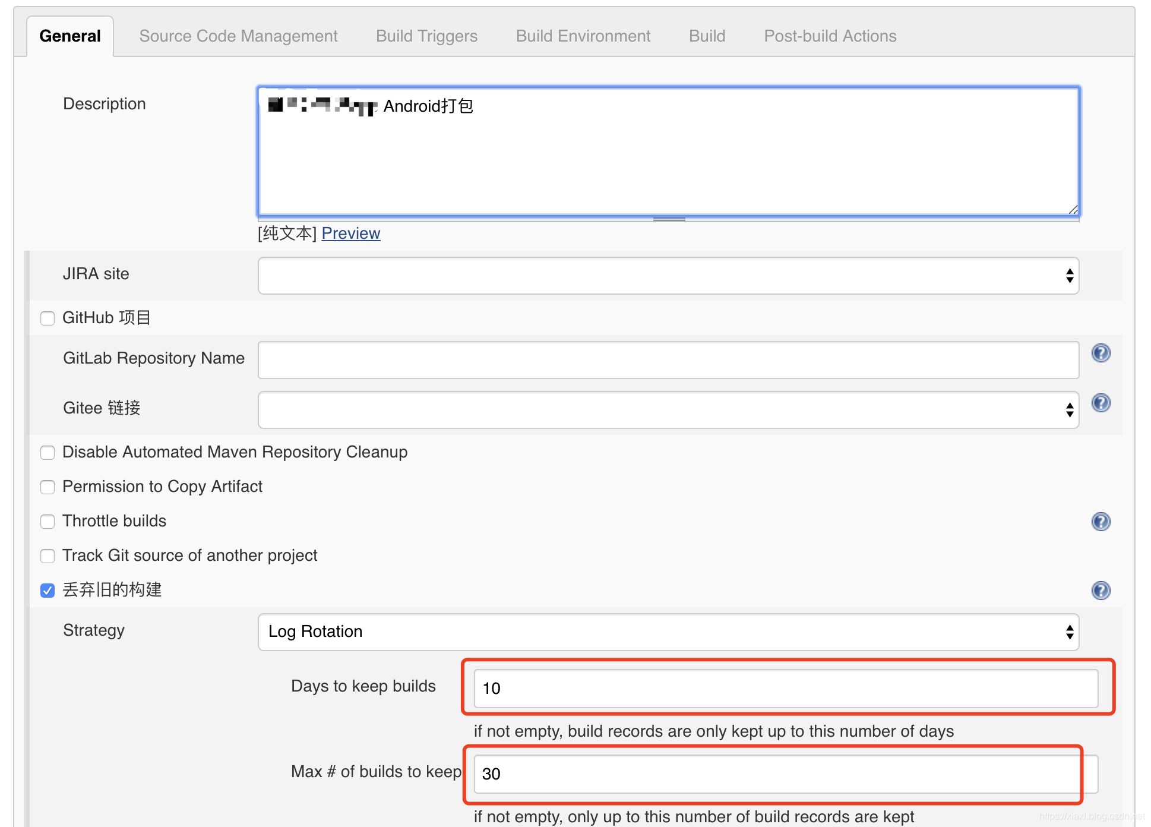This screenshot has height=827, width=1151.
Task: Click the description textarea resize handle
Action: pos(1073,209)
